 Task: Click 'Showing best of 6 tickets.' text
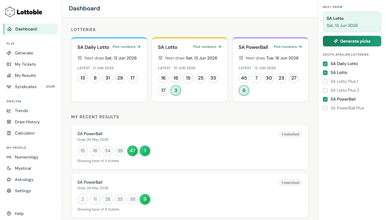[98, 209]
